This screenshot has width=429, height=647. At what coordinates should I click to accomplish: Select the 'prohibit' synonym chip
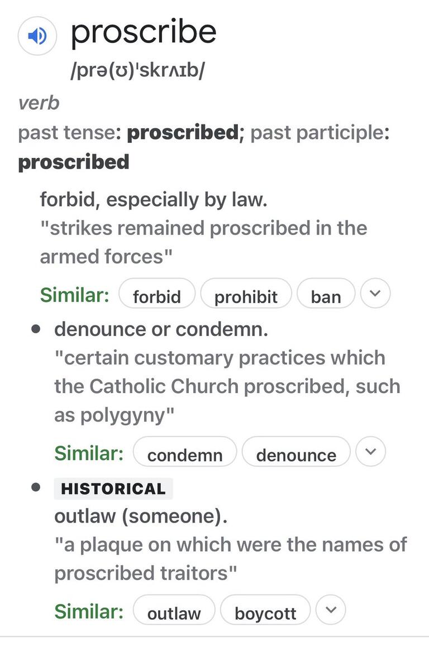(x=246, y=294)
